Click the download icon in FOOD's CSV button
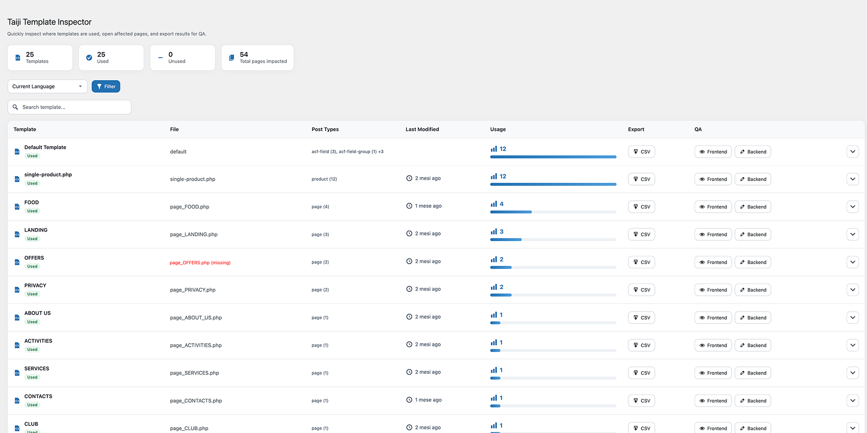Viewport: 867px width, 433px height. point(635,207)
